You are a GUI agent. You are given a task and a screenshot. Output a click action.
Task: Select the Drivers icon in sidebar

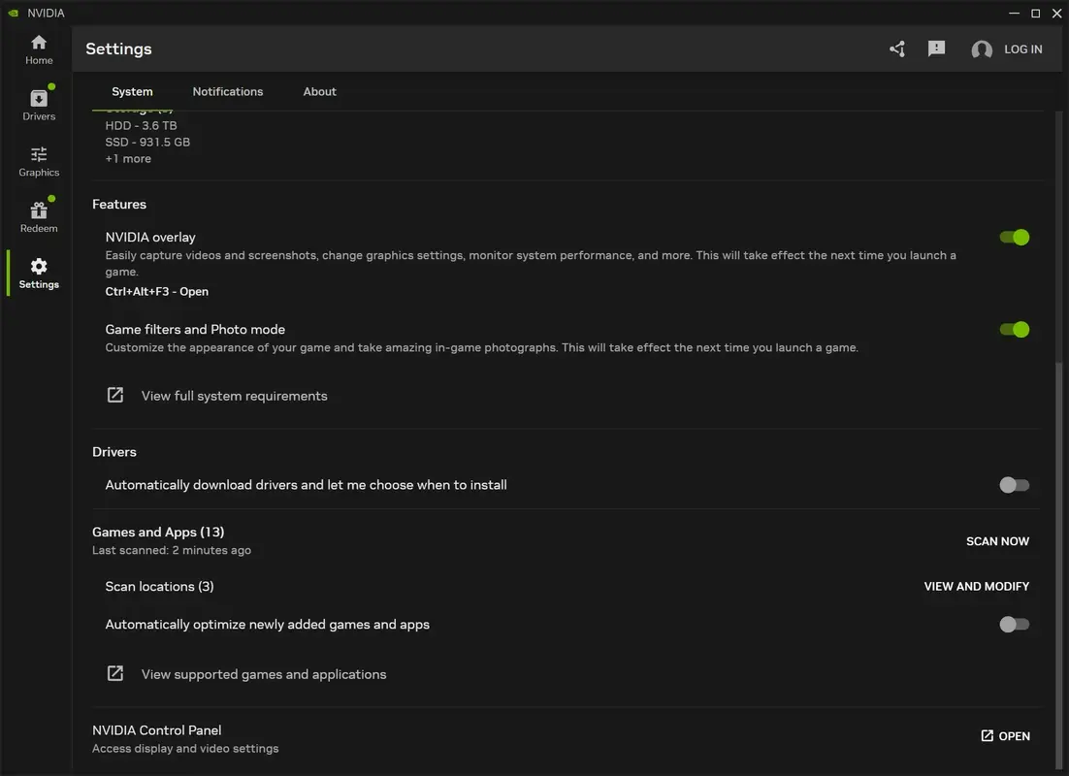[38, 105]
